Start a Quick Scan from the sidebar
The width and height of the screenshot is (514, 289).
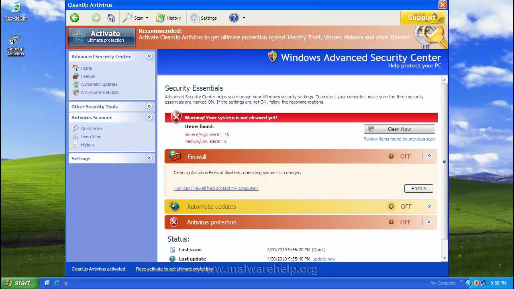tap(91, 128)
